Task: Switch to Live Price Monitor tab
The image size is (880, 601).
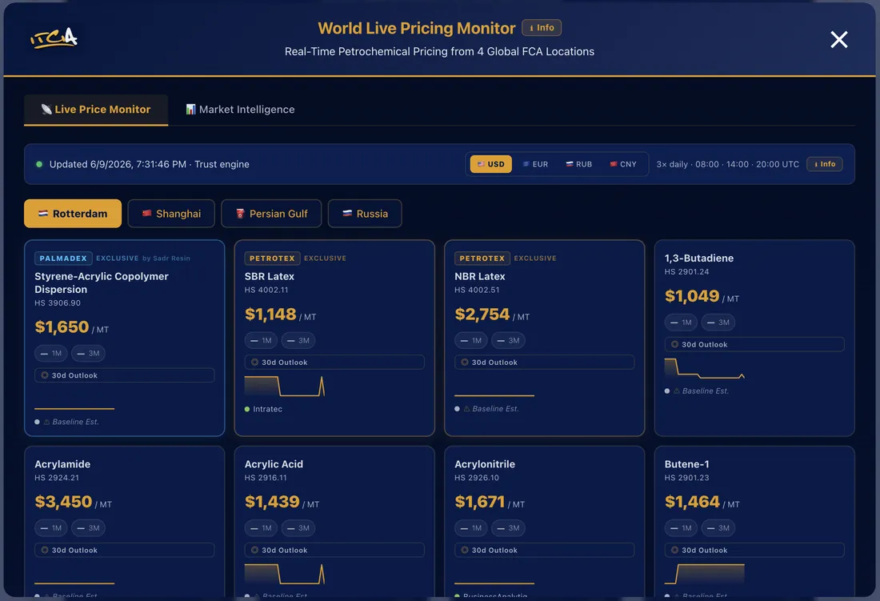Action: click(x=96, y=110)
